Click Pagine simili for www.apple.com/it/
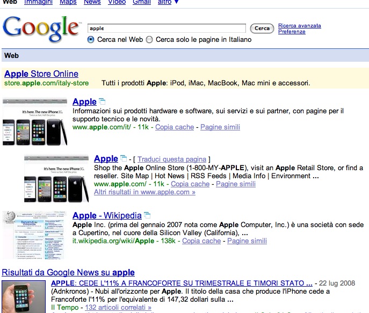Screen dimensions: 369x313 [x=220, y=127]
